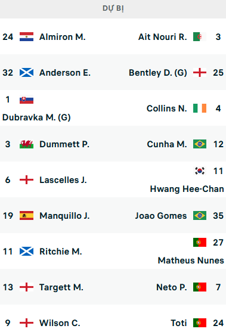Open goalkeeper Bentley D. (G) profile

point(158,73)
